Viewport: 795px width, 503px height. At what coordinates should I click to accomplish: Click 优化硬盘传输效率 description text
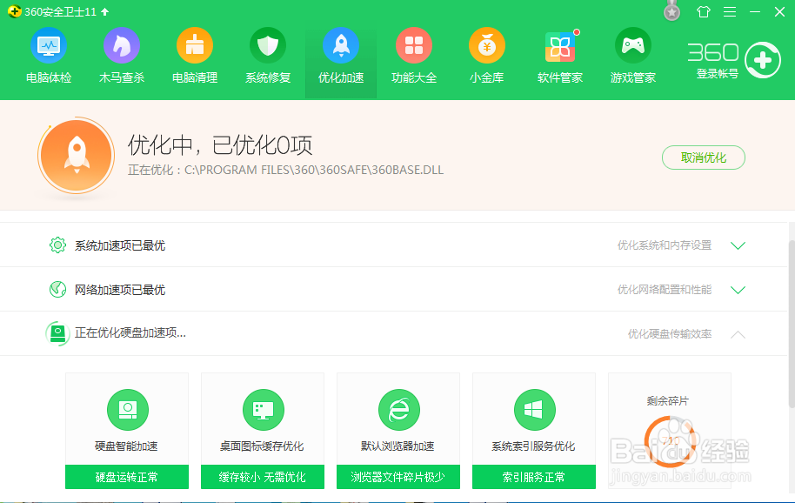[670, 333]
